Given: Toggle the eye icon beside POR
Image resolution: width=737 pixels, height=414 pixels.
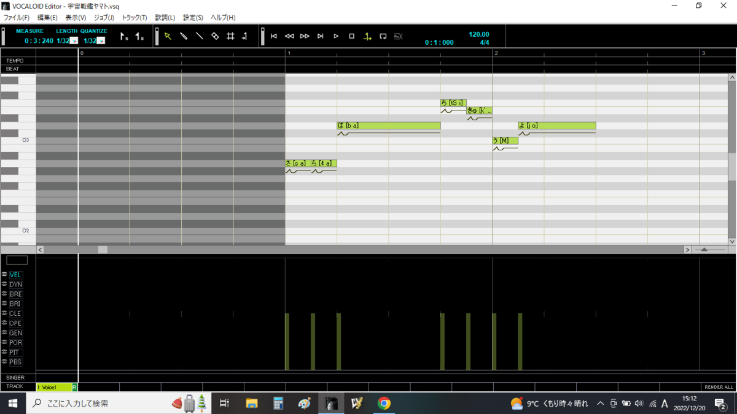Looking at the screenshot, I should pos(4,342).
